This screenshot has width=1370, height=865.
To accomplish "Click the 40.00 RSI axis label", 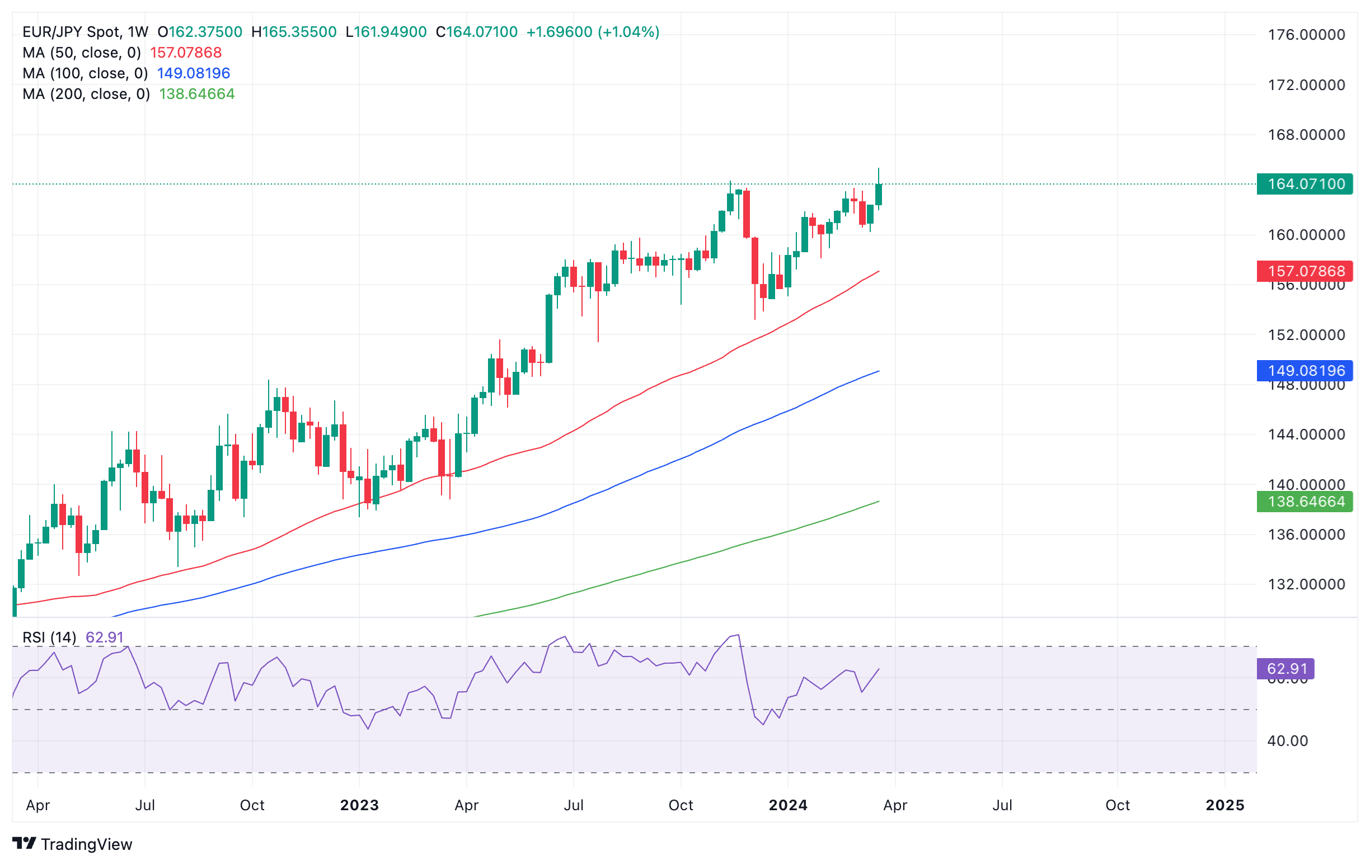I will 1287,740.
